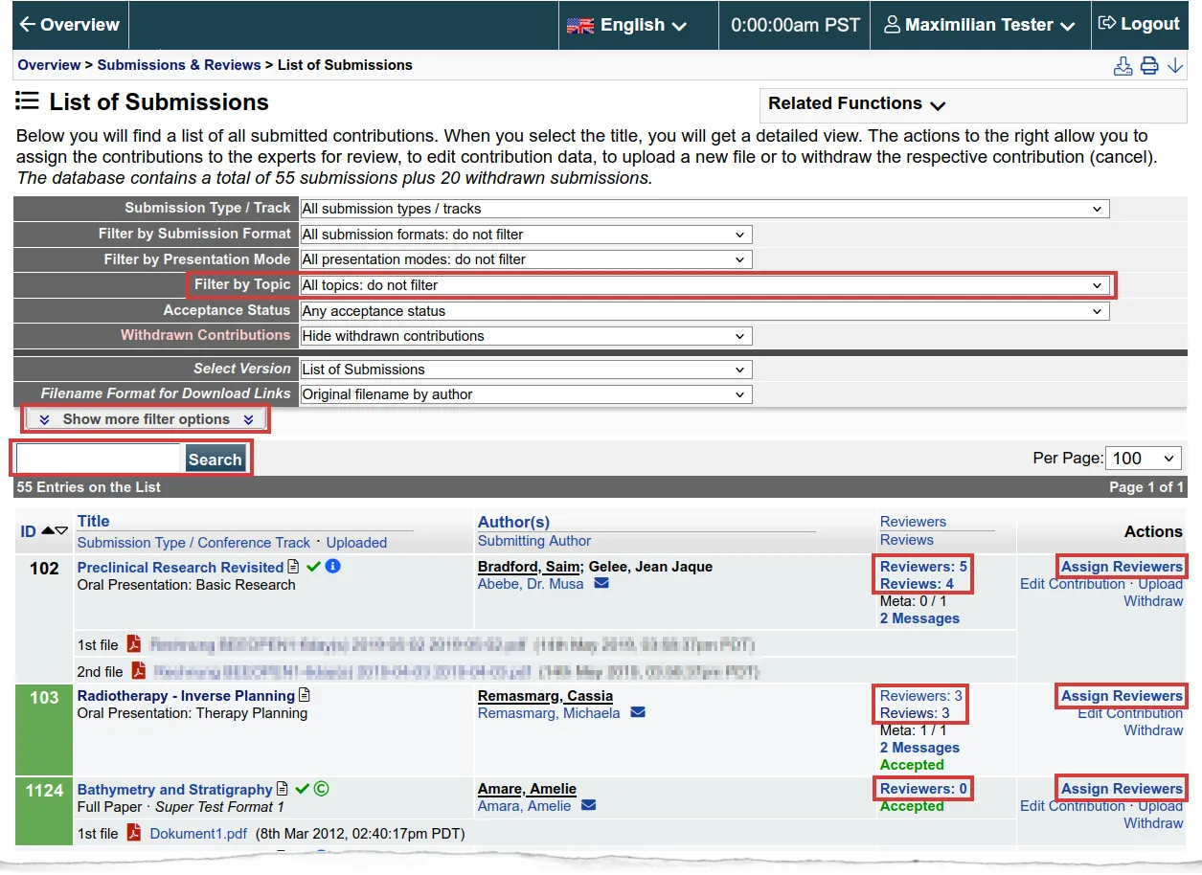Click mail icon next to Amara, Amelie
This screenshot has height=875, width=1202.
(x=589, y=806)
